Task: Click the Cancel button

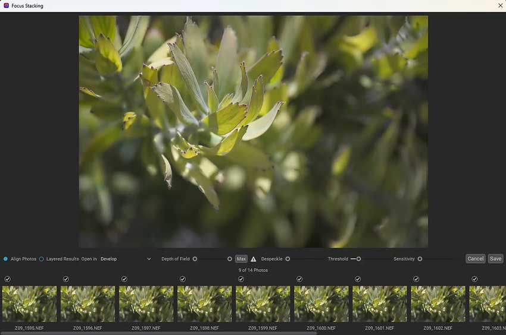Action: coord(476,258)
